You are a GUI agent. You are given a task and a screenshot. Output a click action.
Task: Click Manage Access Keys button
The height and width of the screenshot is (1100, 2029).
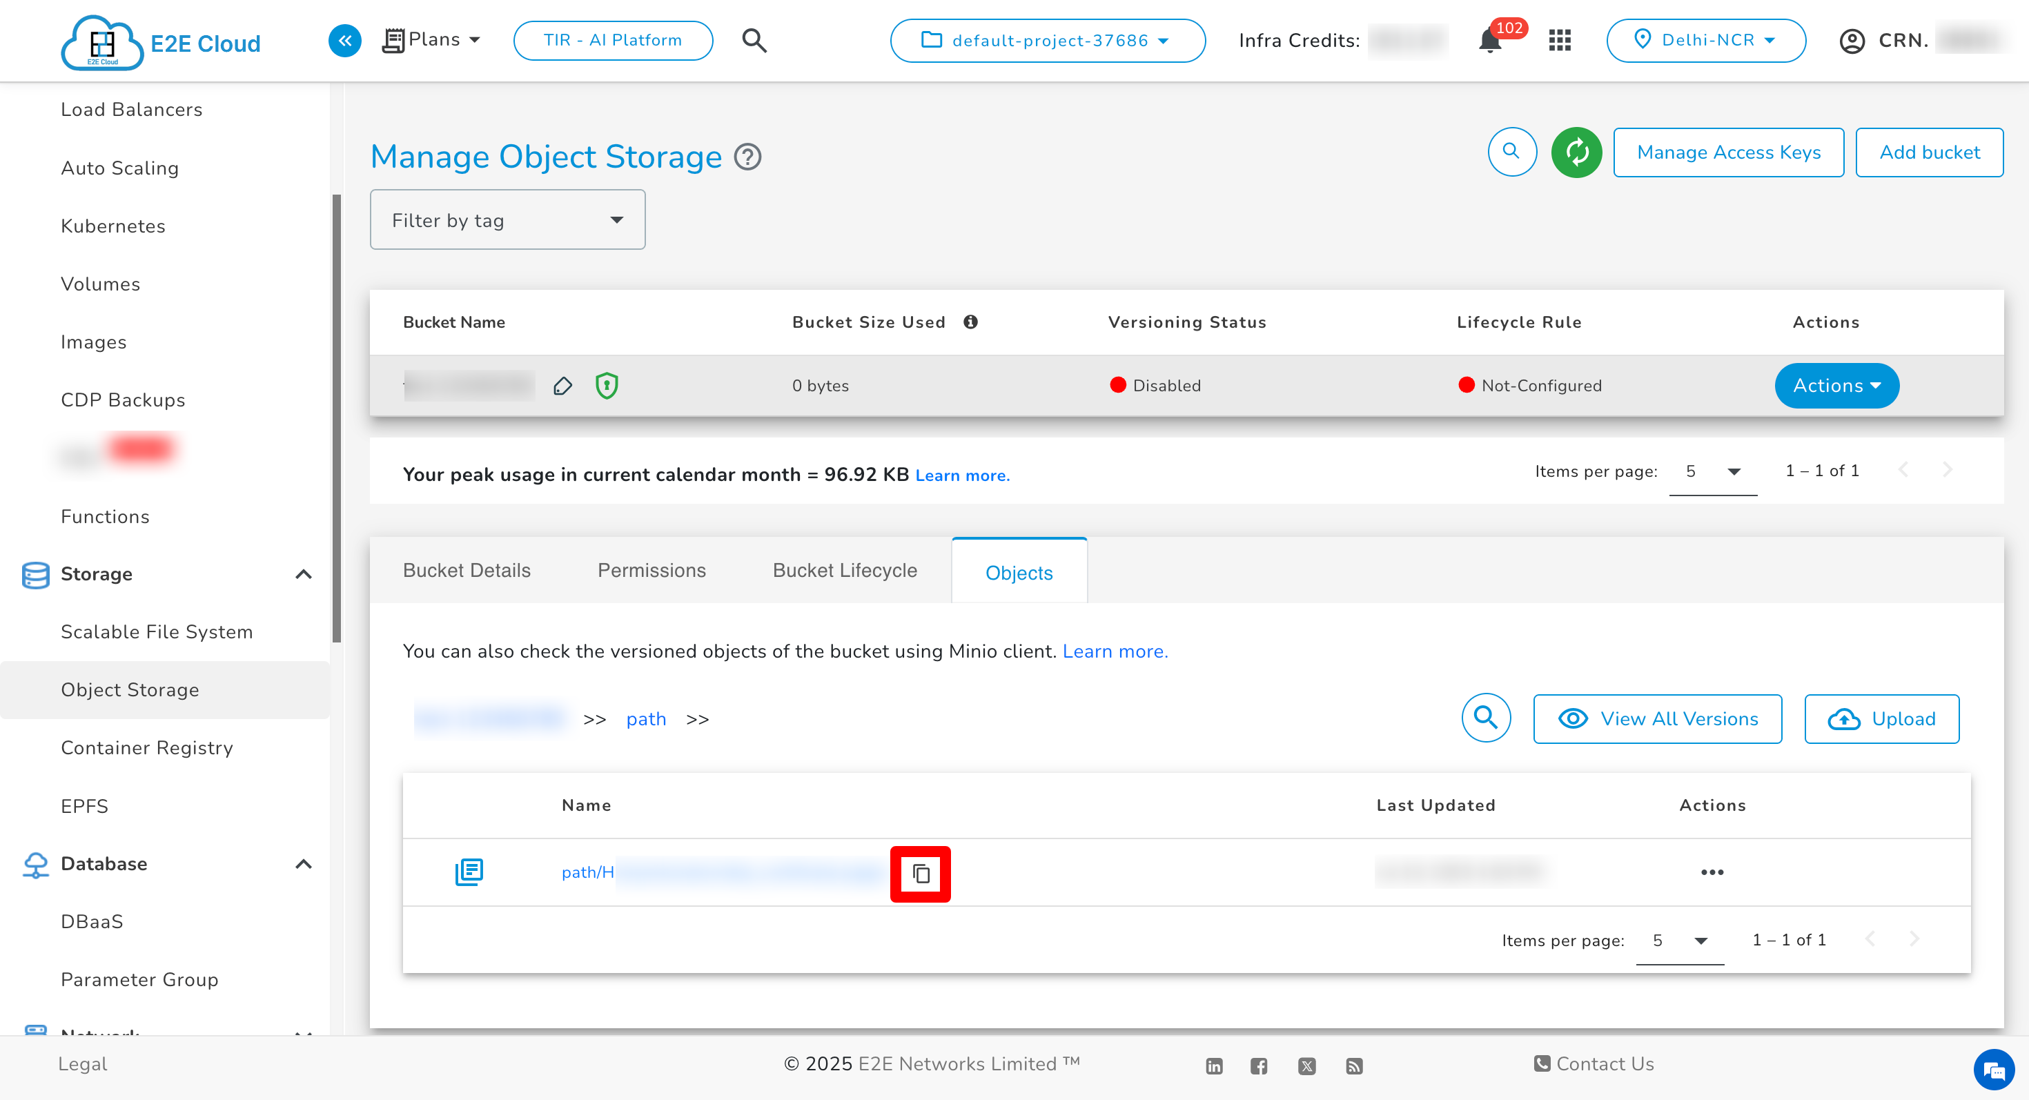click(x=1728, y=152)
